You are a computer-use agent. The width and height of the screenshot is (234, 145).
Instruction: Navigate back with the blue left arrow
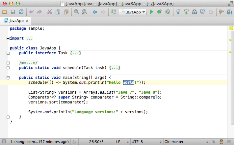click(95, 12)
